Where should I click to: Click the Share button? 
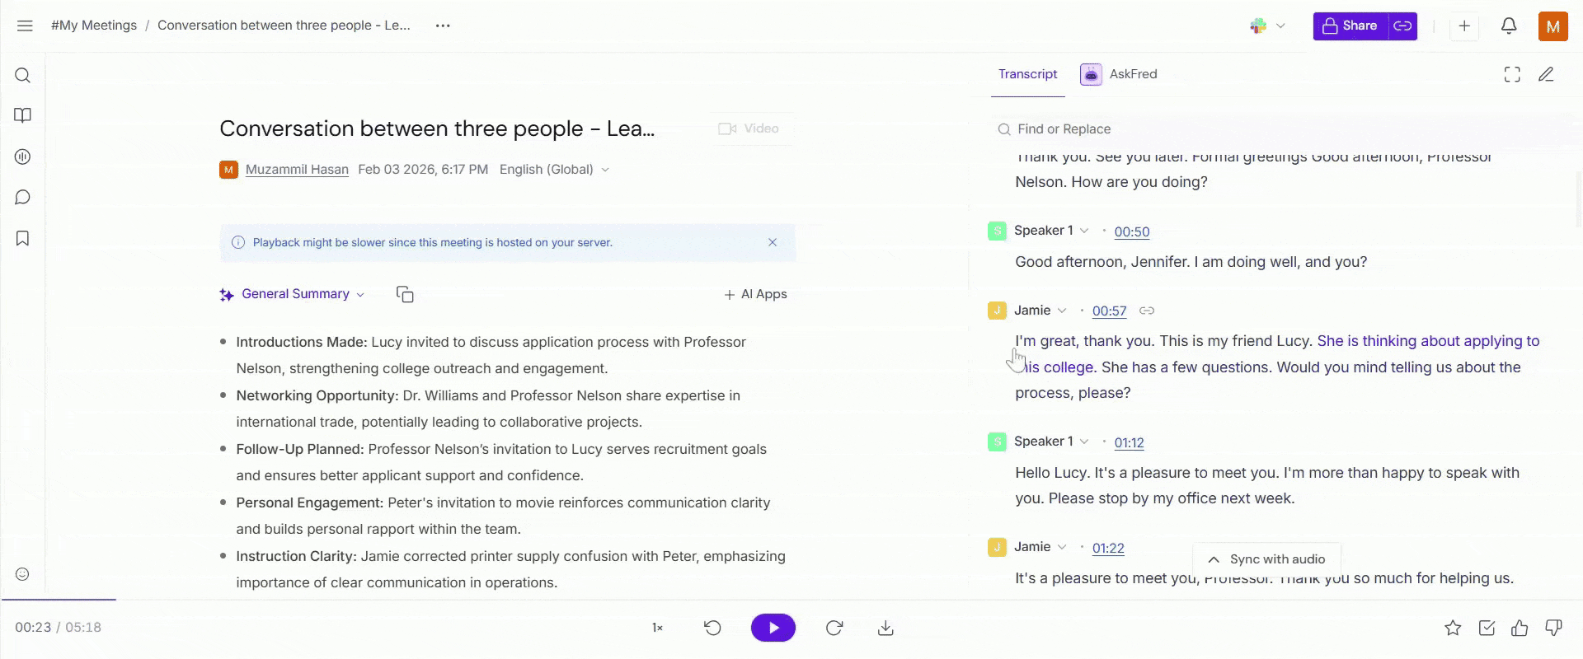click(x=1350, y=26)
